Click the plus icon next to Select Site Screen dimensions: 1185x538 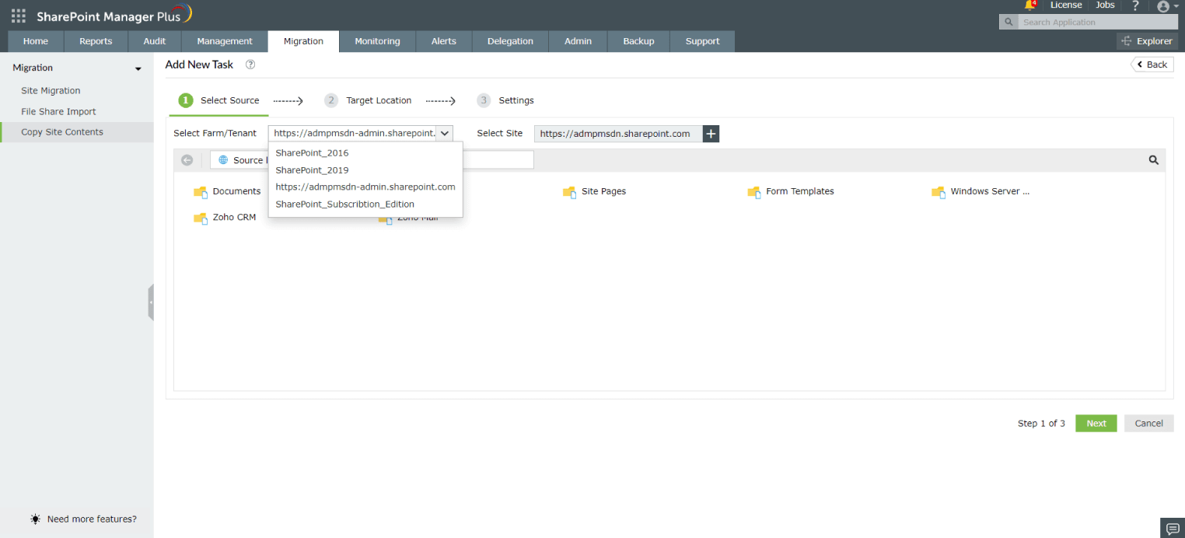711,134
